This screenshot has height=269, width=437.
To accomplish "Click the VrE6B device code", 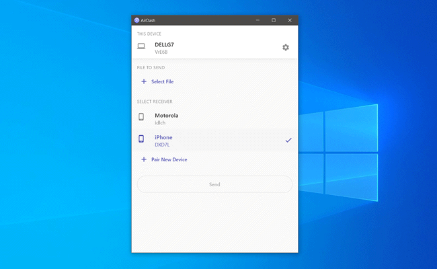I will coord(161,52).
